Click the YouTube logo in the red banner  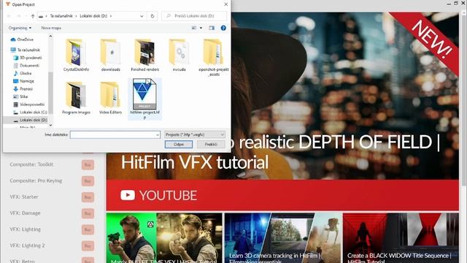128,195
